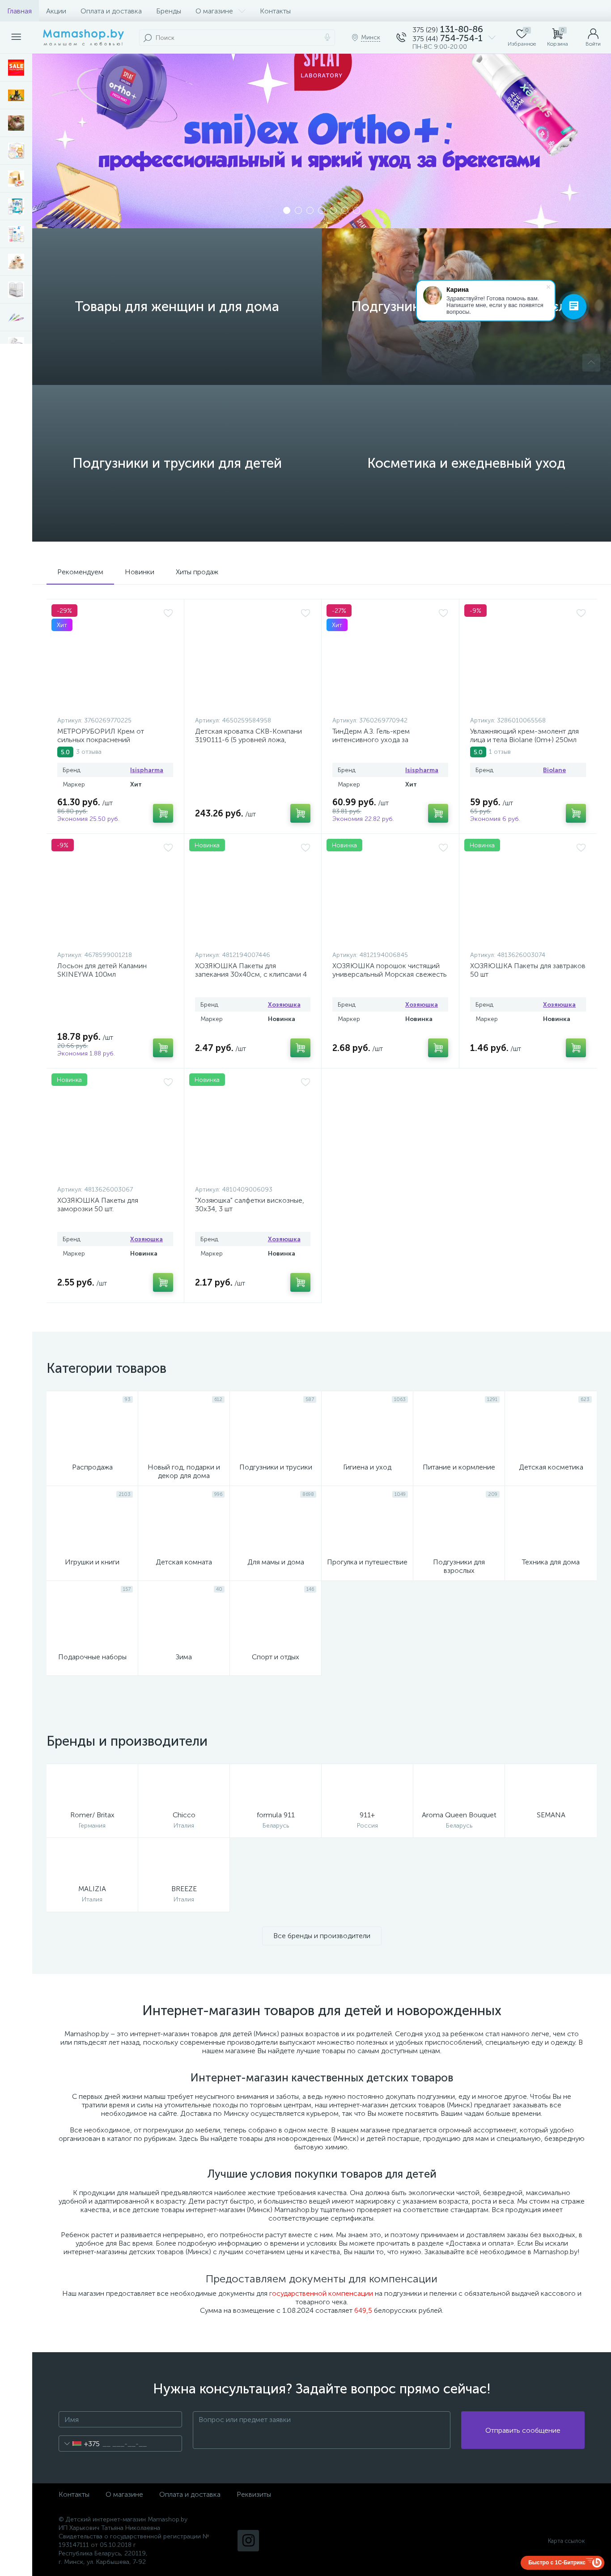Add Biolane cream-emollient to cart
The width and height of the screenshot is (611, 2576).
pyautogui.click(x=576, y=813)
